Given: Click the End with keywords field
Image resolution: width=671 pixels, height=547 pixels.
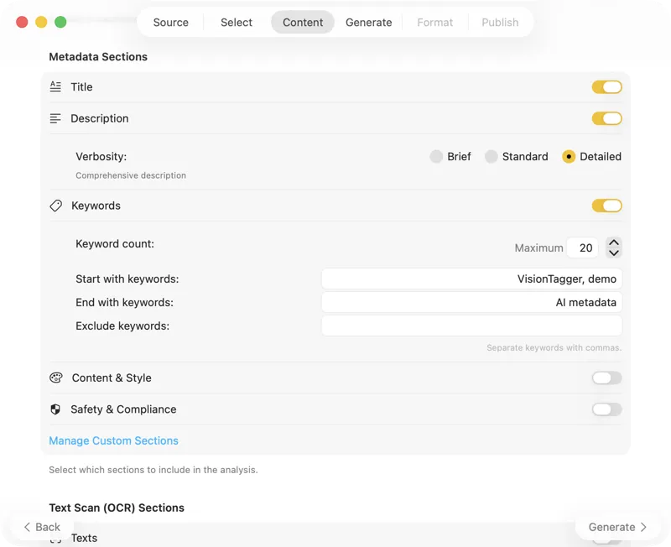Looking at the screenshot, I should 471,303.
